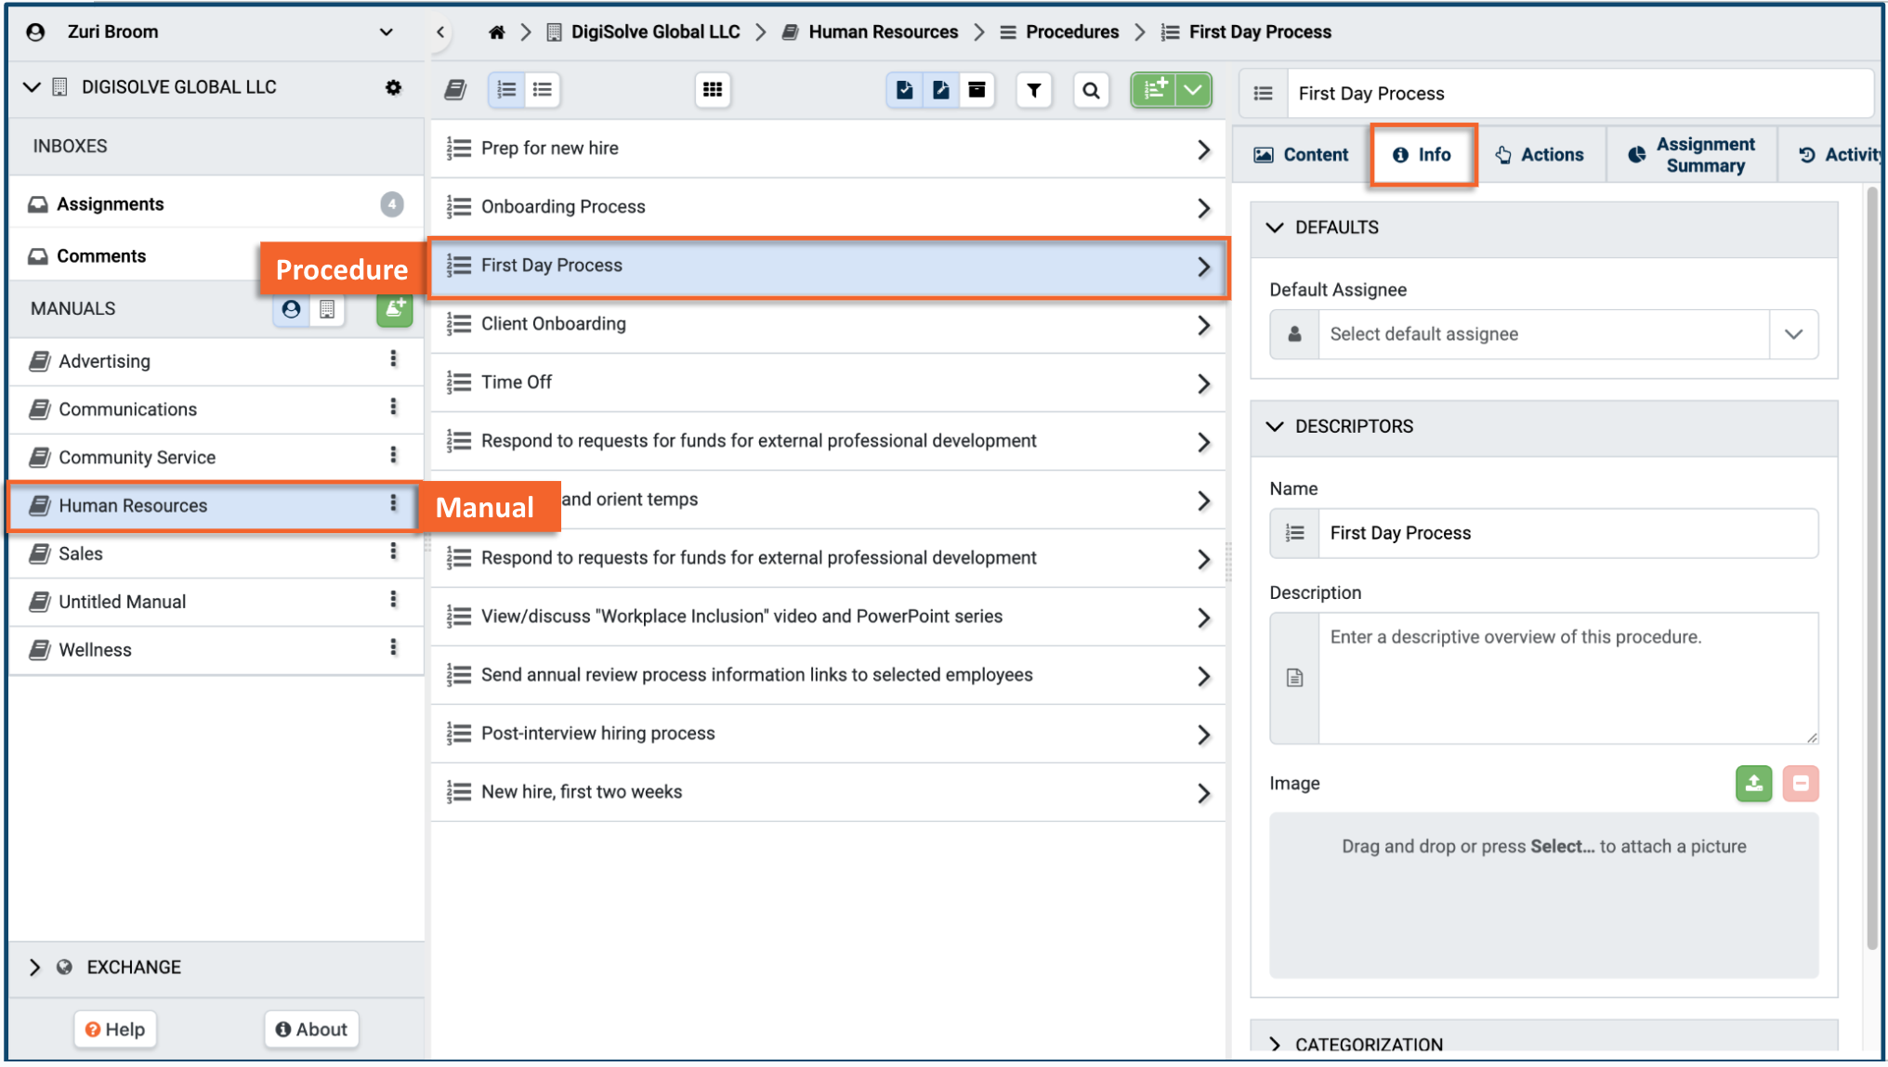Viewport: 1888px width, 1067px height.
Task: Expand the CATEGORIZATION section
Action: (x=1368, y=1044)
